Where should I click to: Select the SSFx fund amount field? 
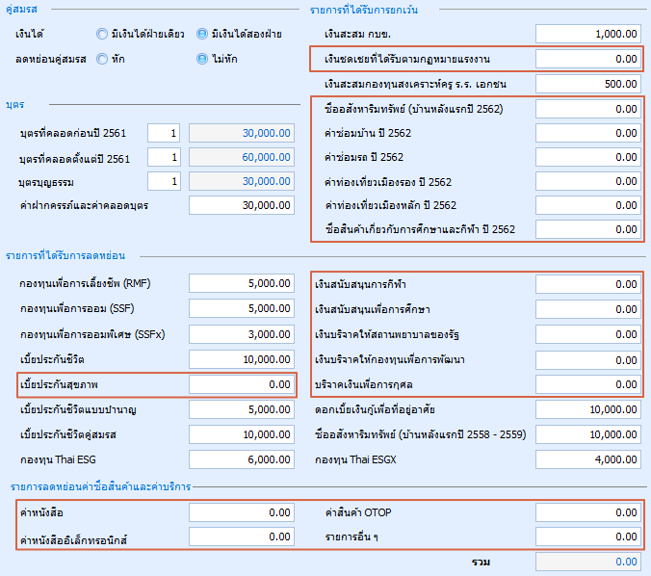point(242,333)
